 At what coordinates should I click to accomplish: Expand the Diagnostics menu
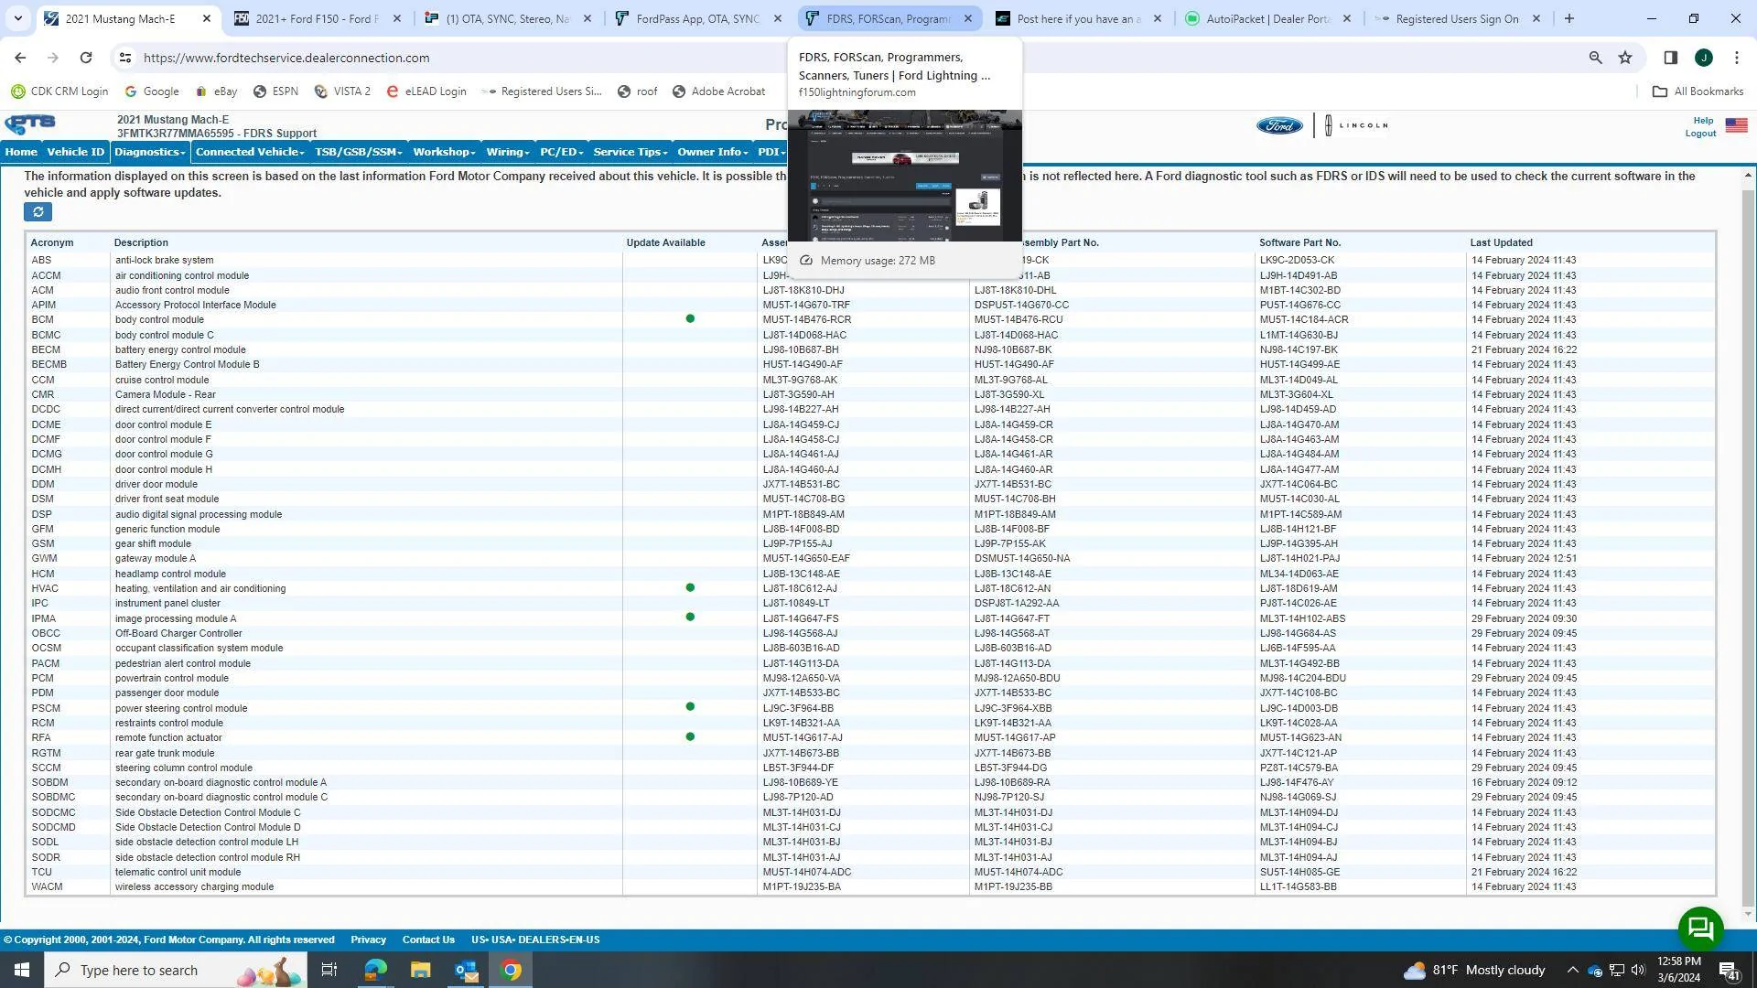[x=149, y=152]
